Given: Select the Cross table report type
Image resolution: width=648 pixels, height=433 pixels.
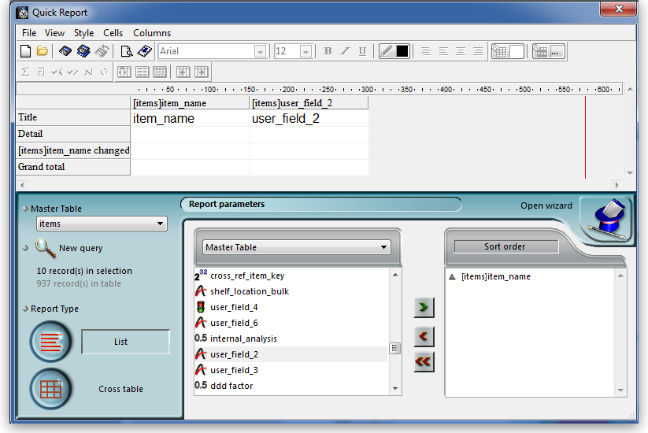Looking at the screenshot, I should point(50,388).
